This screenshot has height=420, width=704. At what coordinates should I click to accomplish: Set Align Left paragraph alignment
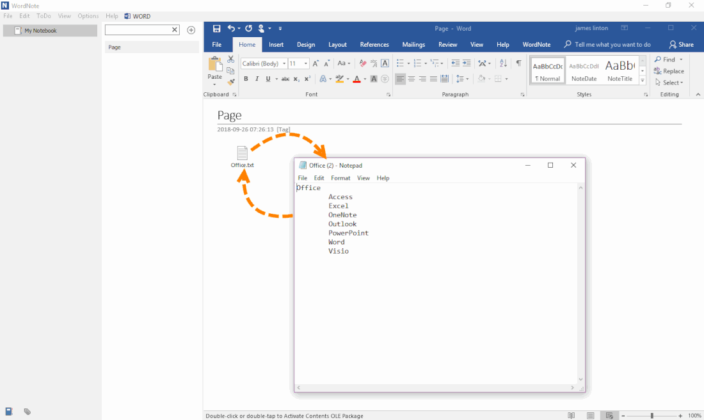(x=400, y=79)
